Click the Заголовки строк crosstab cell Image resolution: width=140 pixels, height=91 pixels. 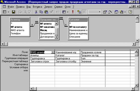42,61
